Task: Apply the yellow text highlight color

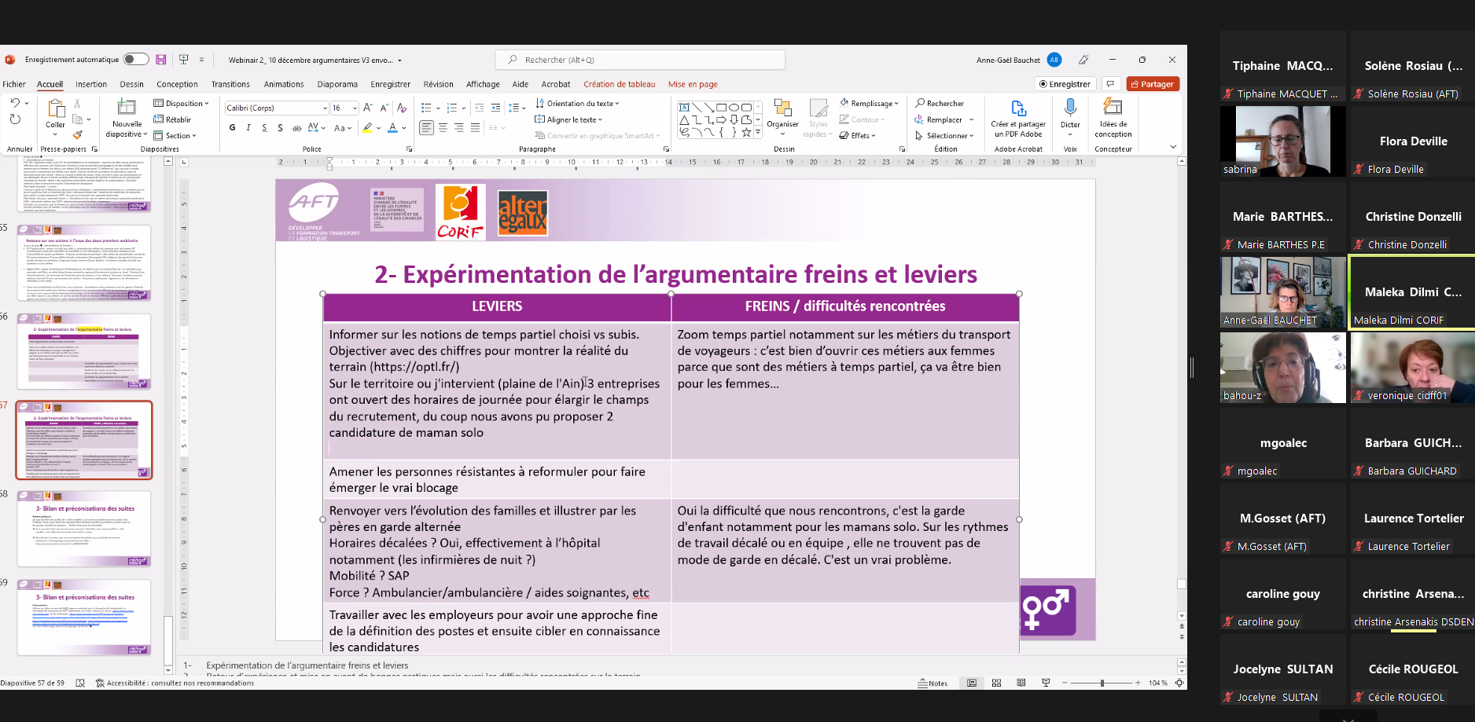Action: [367, 127]
